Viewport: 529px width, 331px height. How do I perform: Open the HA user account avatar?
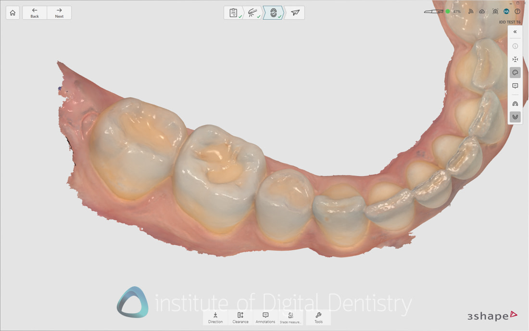[506, 11]
